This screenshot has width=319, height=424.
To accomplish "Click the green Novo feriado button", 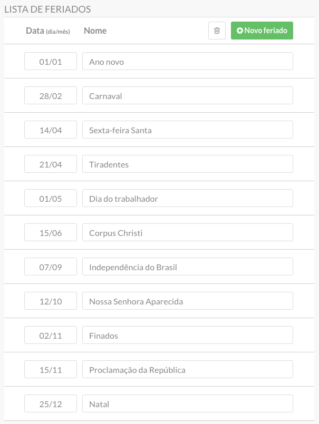I will tap(262, 31).
